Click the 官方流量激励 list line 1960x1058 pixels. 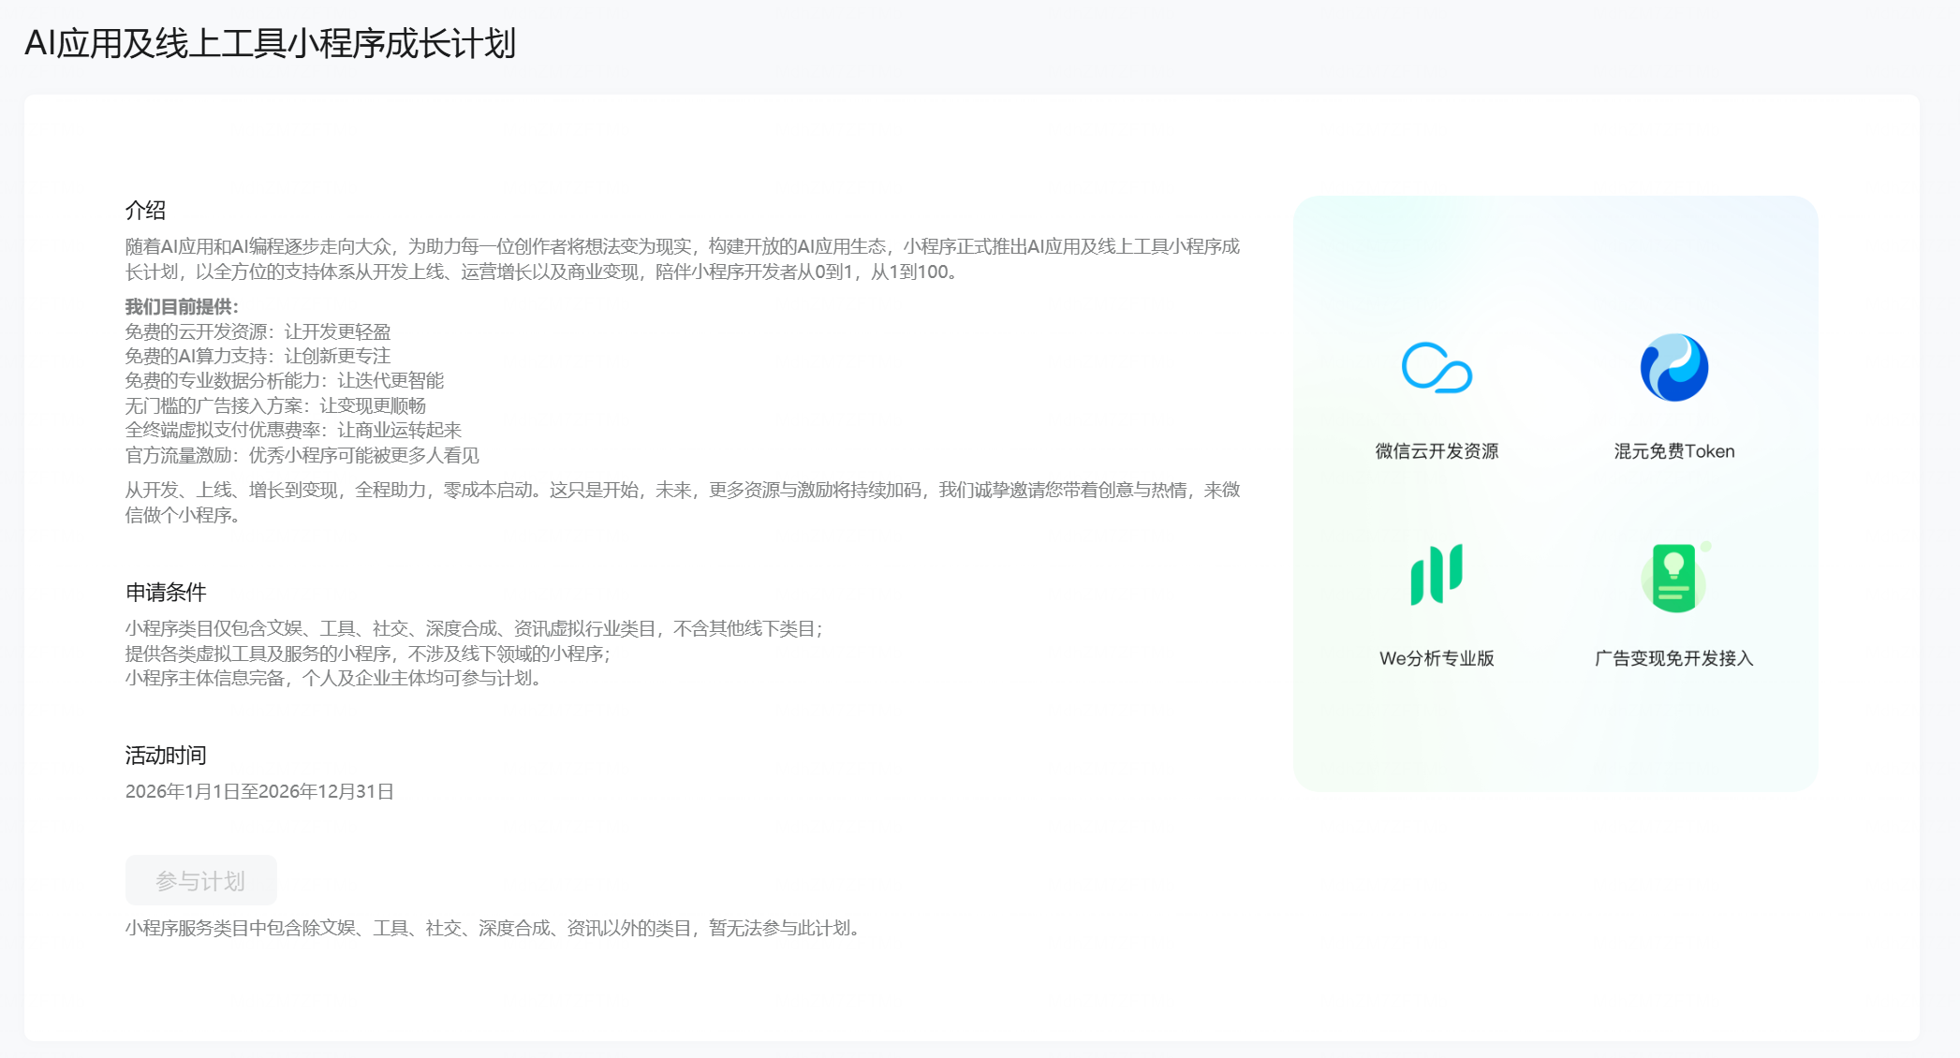coord(302,455)
